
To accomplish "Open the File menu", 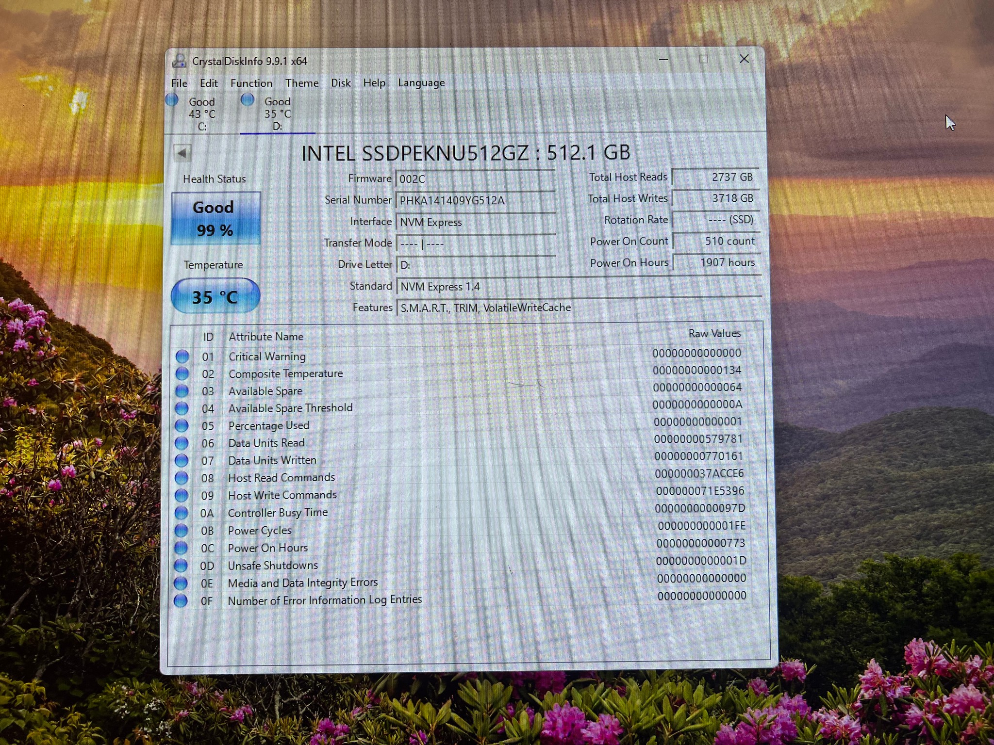I will coord(179,83).
